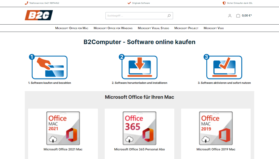
Task: Click Telefonservice: 0421 98974962 text
Action: click(x=44, y=3)
